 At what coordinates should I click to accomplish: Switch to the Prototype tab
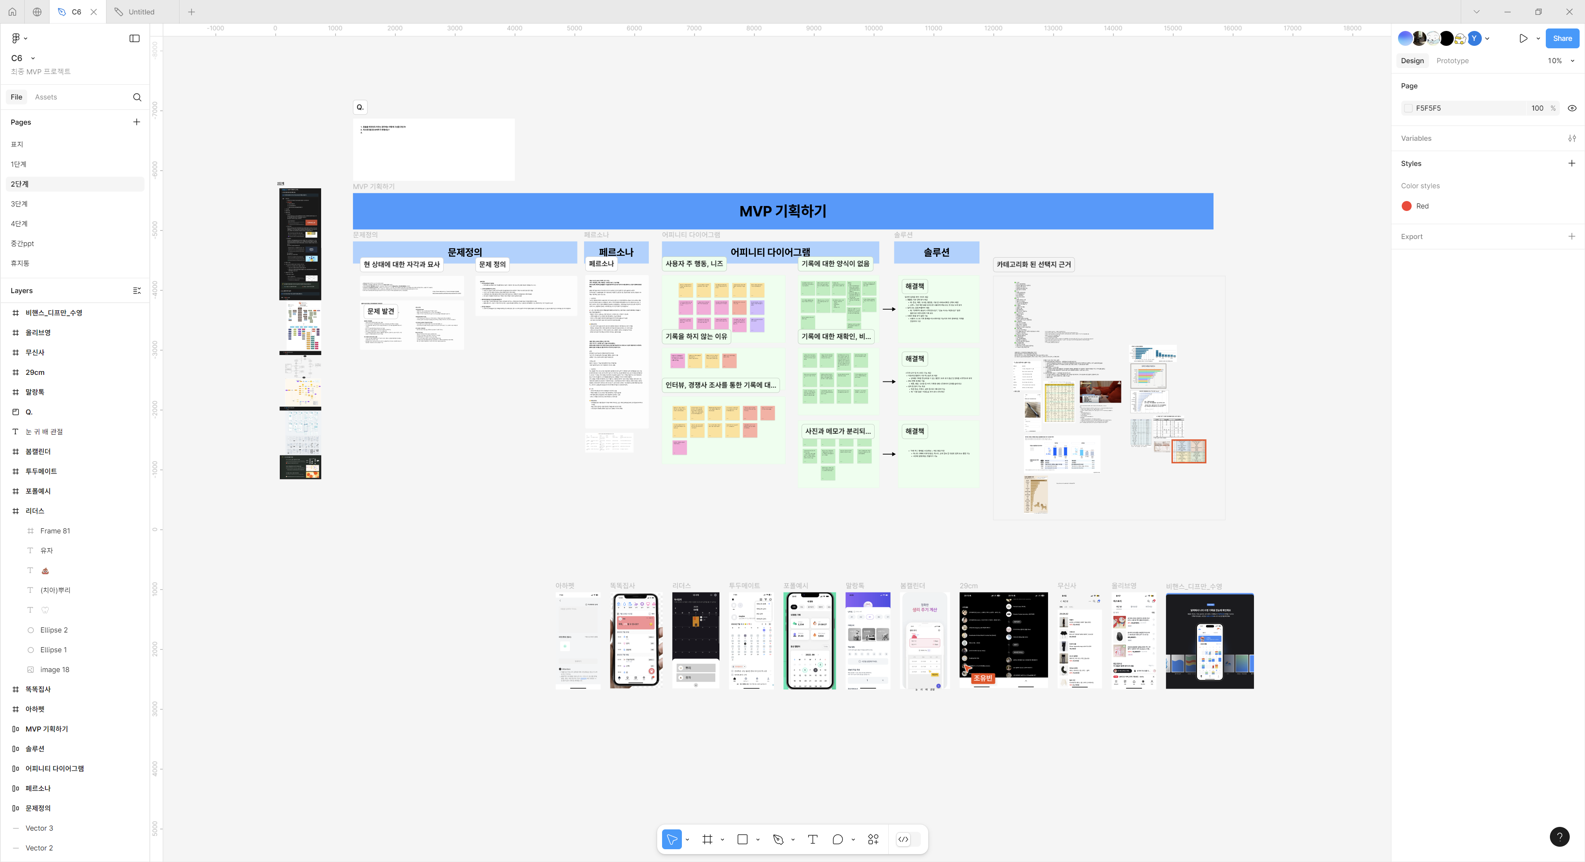tap(1452, 61)
